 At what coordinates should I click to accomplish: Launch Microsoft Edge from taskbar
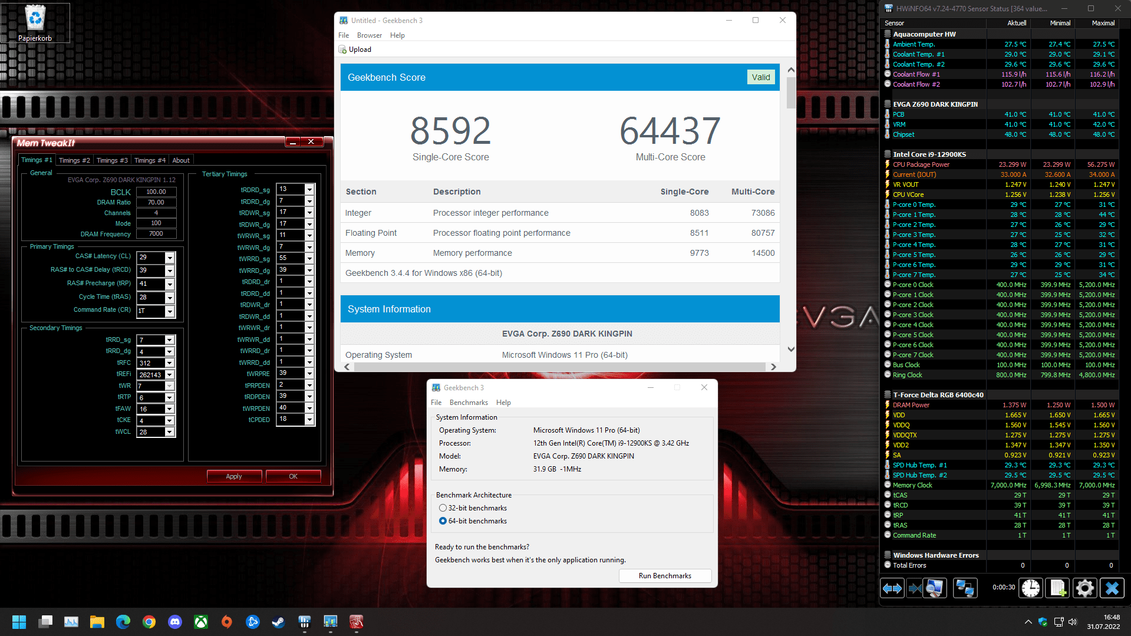123,622
